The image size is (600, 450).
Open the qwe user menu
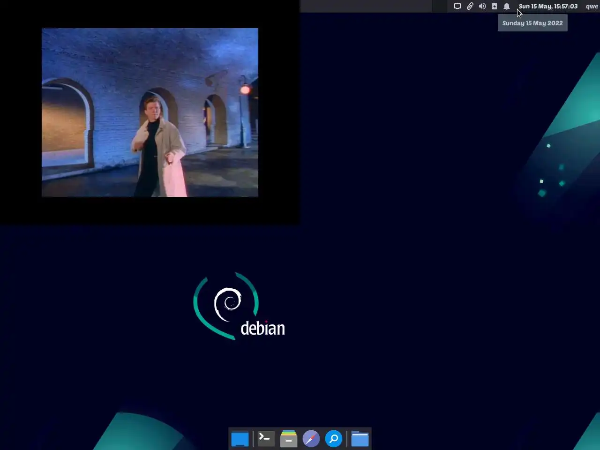click(x=592, y=6)
